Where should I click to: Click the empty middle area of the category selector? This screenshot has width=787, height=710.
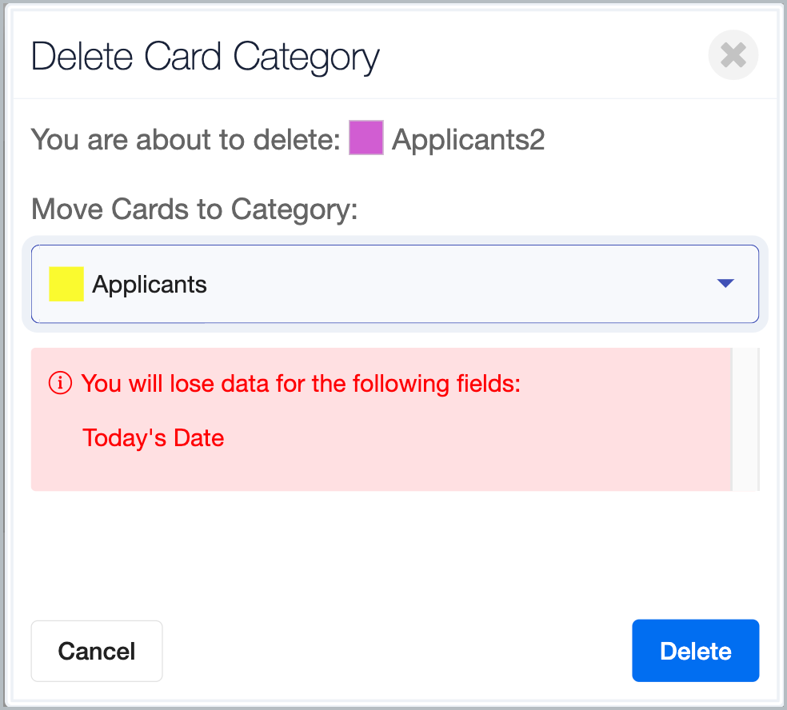[452, 284]
